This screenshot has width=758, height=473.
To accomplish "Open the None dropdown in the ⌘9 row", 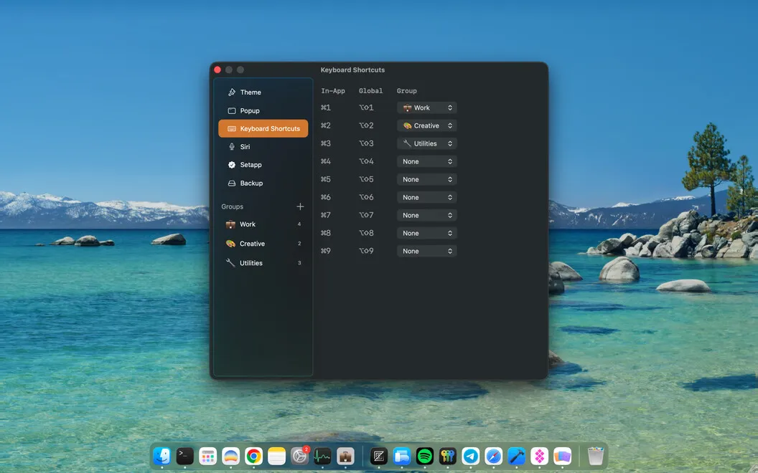I will coord(427,251).
